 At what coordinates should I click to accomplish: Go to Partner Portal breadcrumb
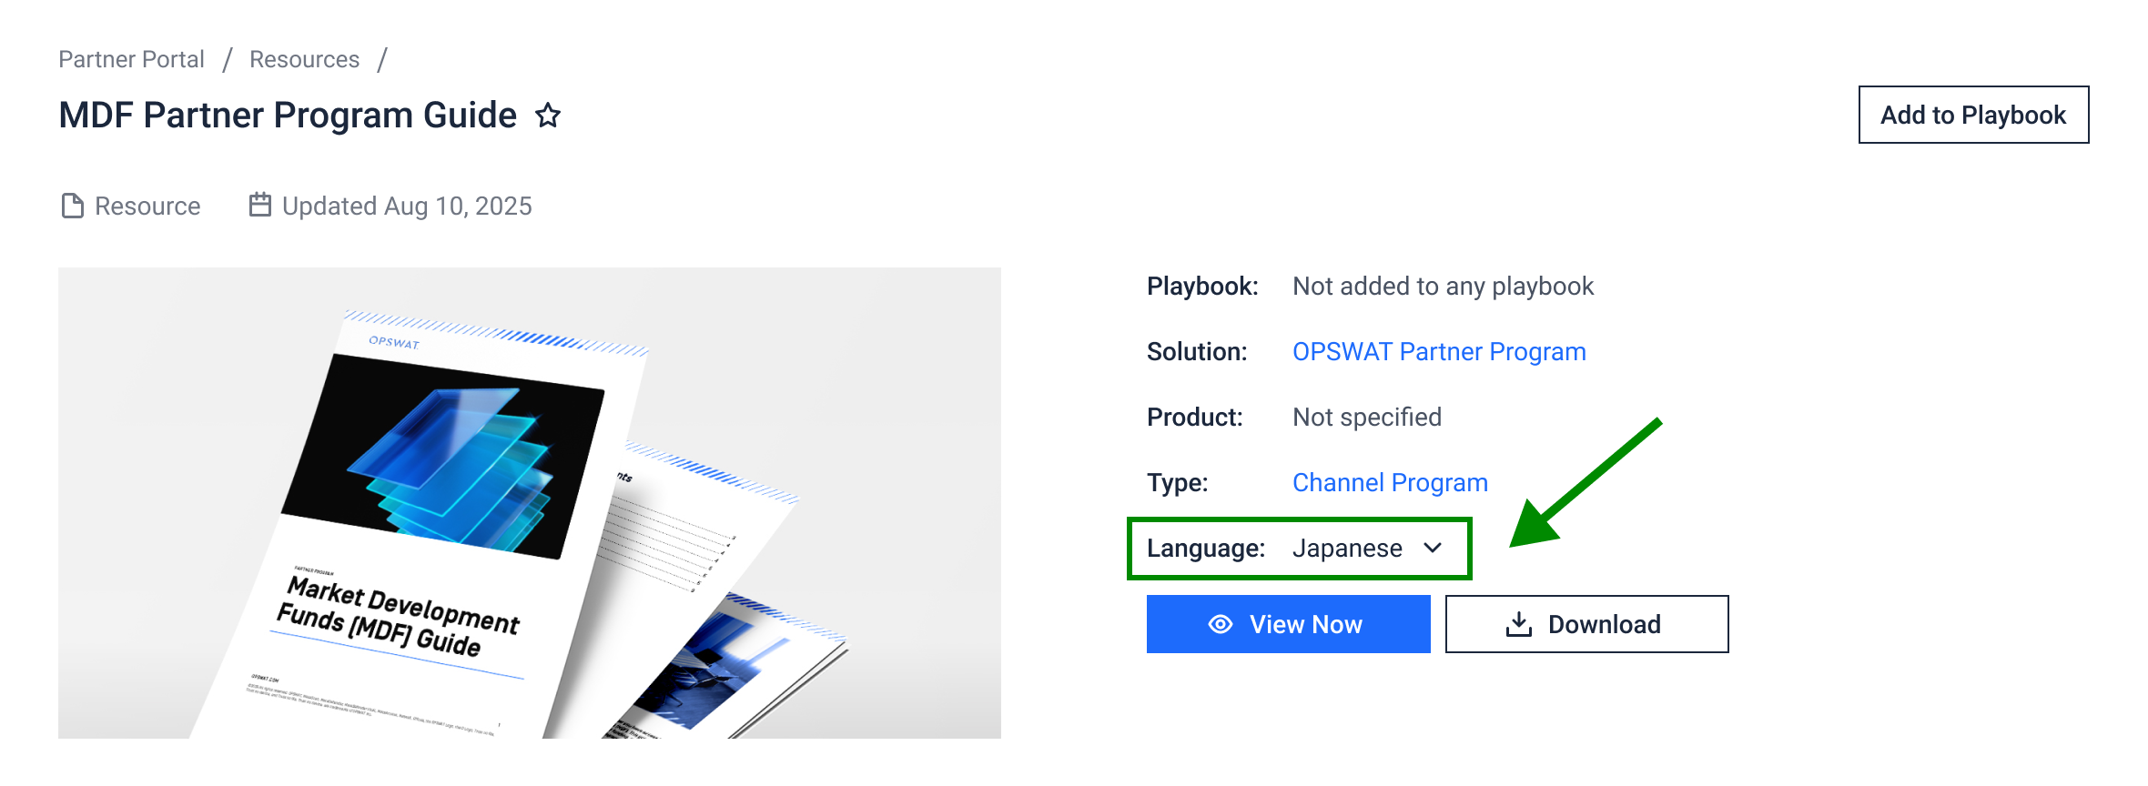coord(131,59)
